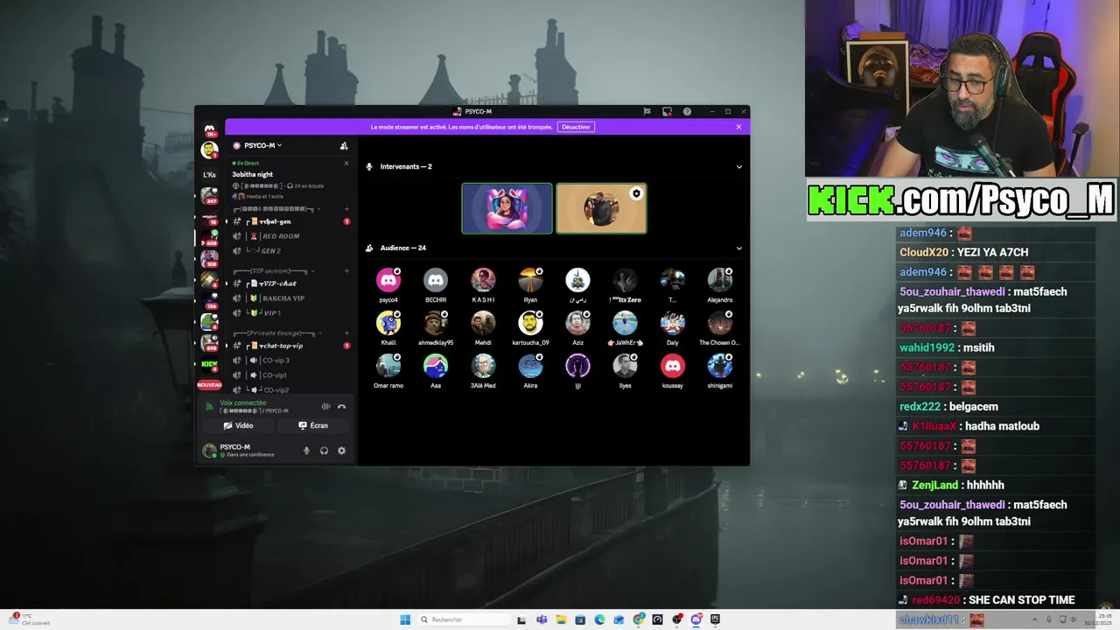Open the clock and date in the taskbar
The height and width of the screenshot is (630, 1120).
point(1097,619)
